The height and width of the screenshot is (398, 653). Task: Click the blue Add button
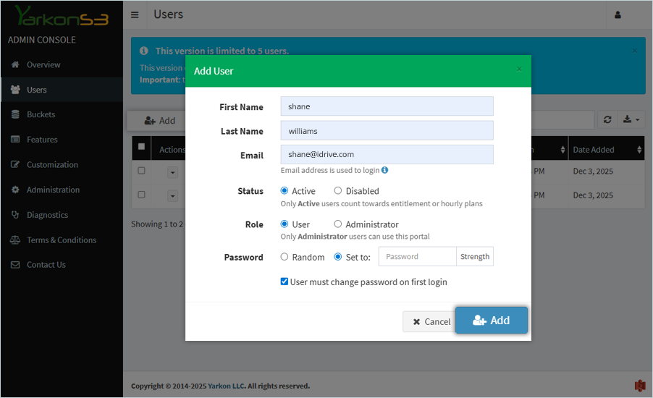point(491,321)
